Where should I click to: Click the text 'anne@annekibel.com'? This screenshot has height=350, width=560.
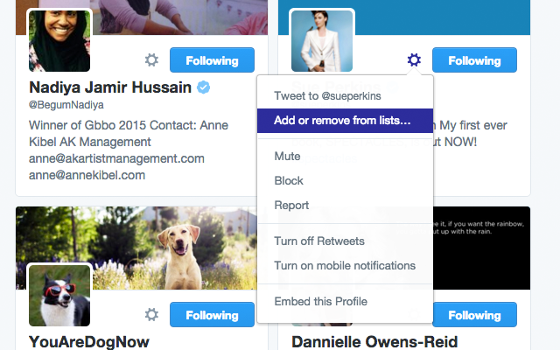tap(87, 175)
